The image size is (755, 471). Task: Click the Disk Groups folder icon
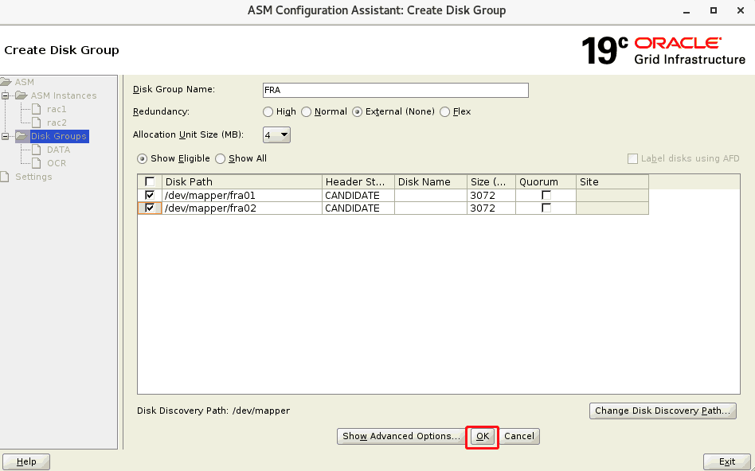[22, 136]
